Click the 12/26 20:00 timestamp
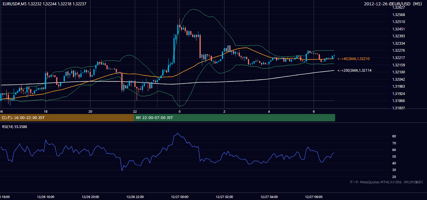427x200 pixels. [90, 197]
